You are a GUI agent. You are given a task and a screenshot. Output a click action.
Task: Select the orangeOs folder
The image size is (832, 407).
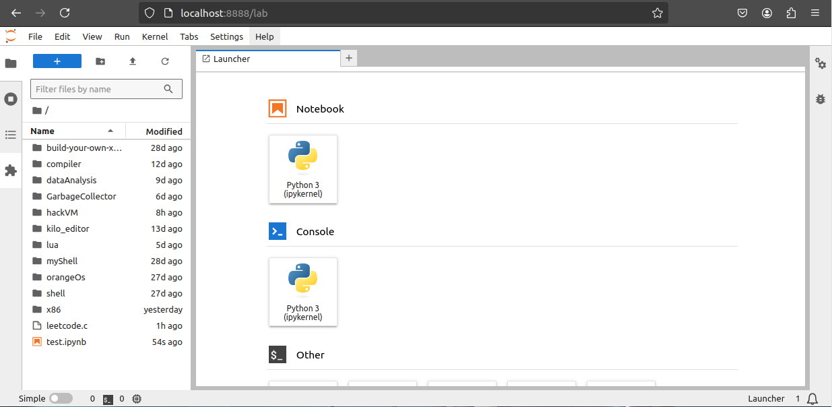(106, 277)
